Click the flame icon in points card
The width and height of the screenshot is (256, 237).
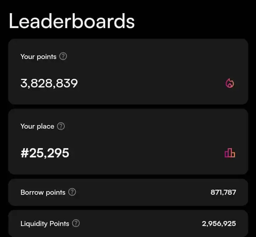230,84
